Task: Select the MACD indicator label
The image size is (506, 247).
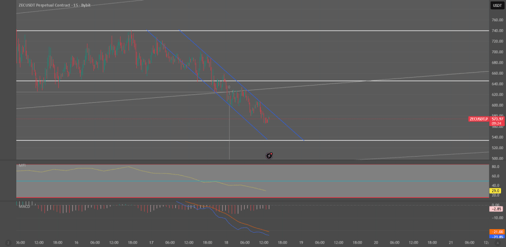Action: pos(24,206)
